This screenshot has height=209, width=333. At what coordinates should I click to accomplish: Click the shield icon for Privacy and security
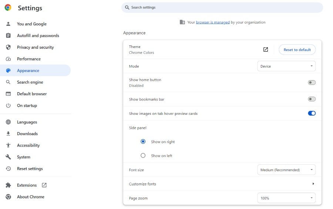point(8,47)
